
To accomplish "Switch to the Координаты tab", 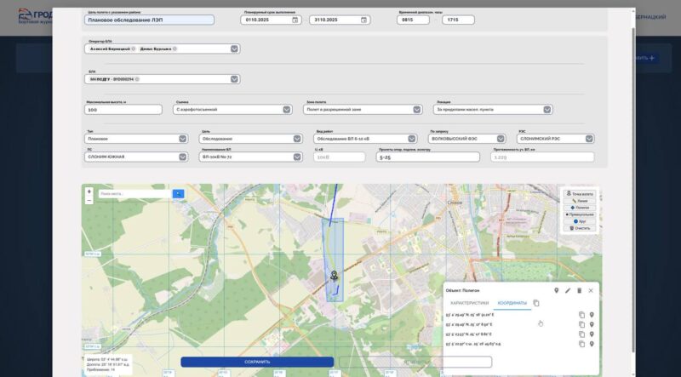I will click(x=512, y=303).
